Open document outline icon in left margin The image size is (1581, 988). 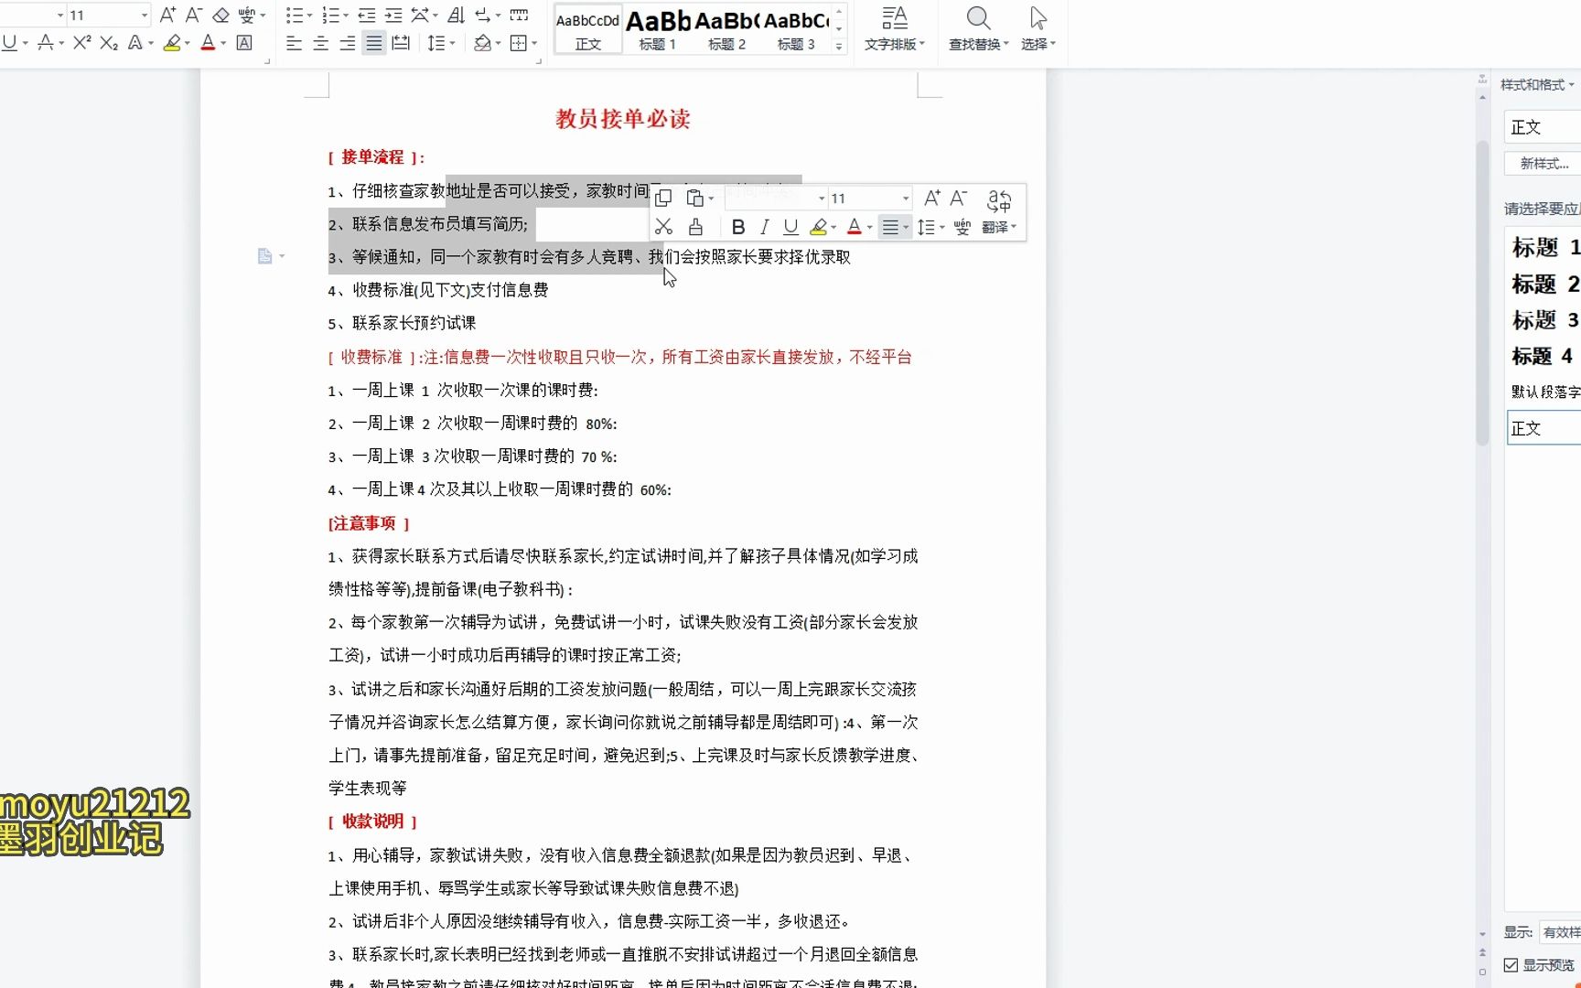264,256
